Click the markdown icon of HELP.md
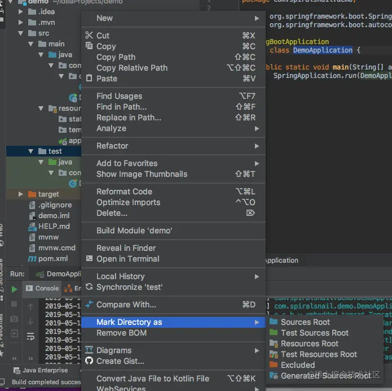392x391 pixels. tap(32, 227)
